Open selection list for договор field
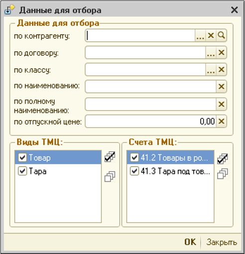Viewport: 245px width, 254px height. coord(211,53)
